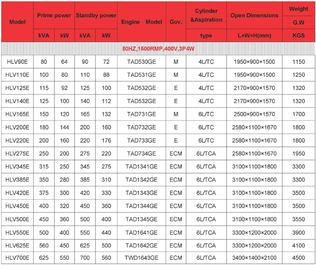The width and height of the screenshot is (316, 265).
Task: Click standby kW 310 in HLV385E row
Action: click(106, 179)
